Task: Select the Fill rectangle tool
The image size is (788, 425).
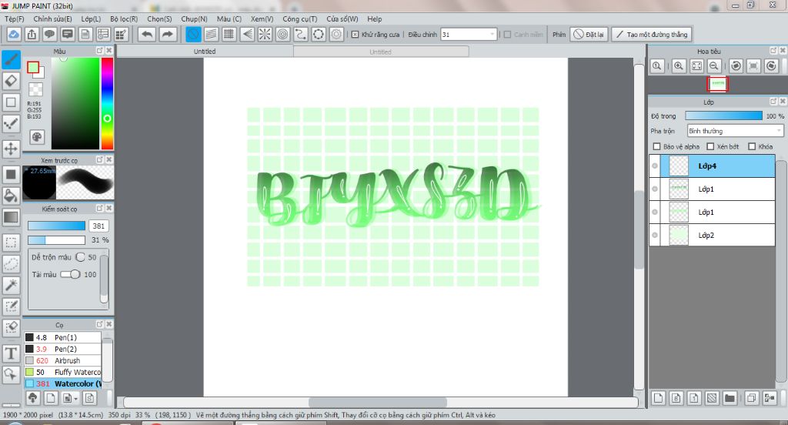Action: (11, 175)
